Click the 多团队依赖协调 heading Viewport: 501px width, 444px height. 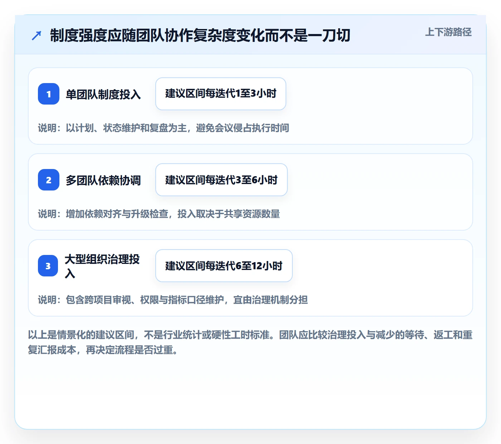pyautogui.click(x=103, y=180)
